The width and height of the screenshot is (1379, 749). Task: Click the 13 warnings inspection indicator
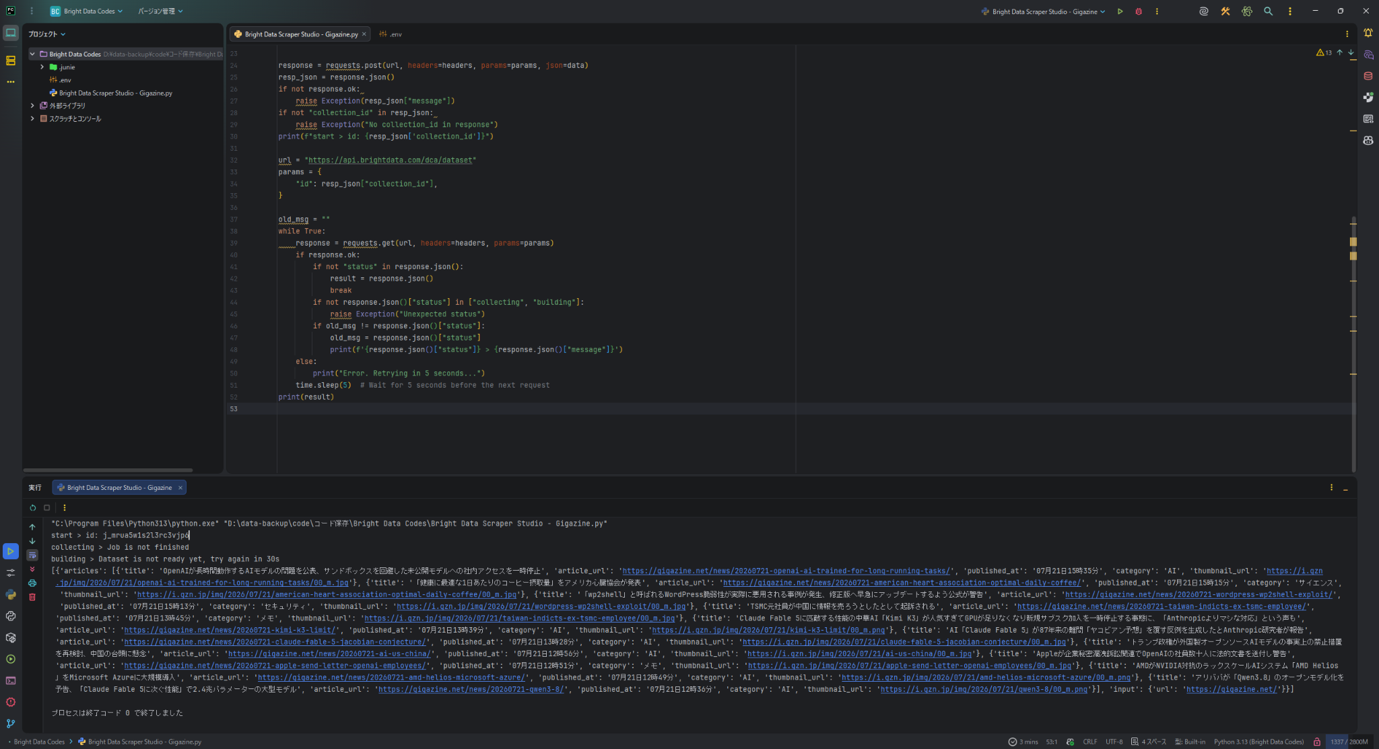(x=1324, y=52)
